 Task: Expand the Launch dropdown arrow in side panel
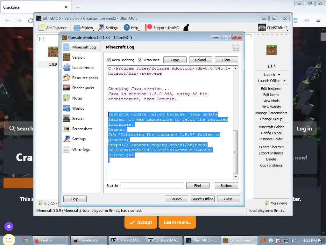279,75
